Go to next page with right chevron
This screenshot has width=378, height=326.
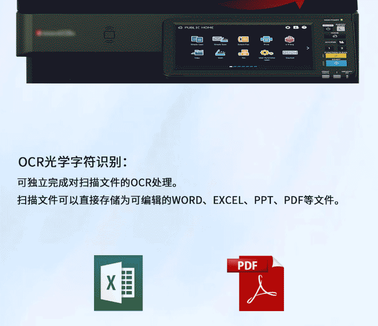coord(308,48)
